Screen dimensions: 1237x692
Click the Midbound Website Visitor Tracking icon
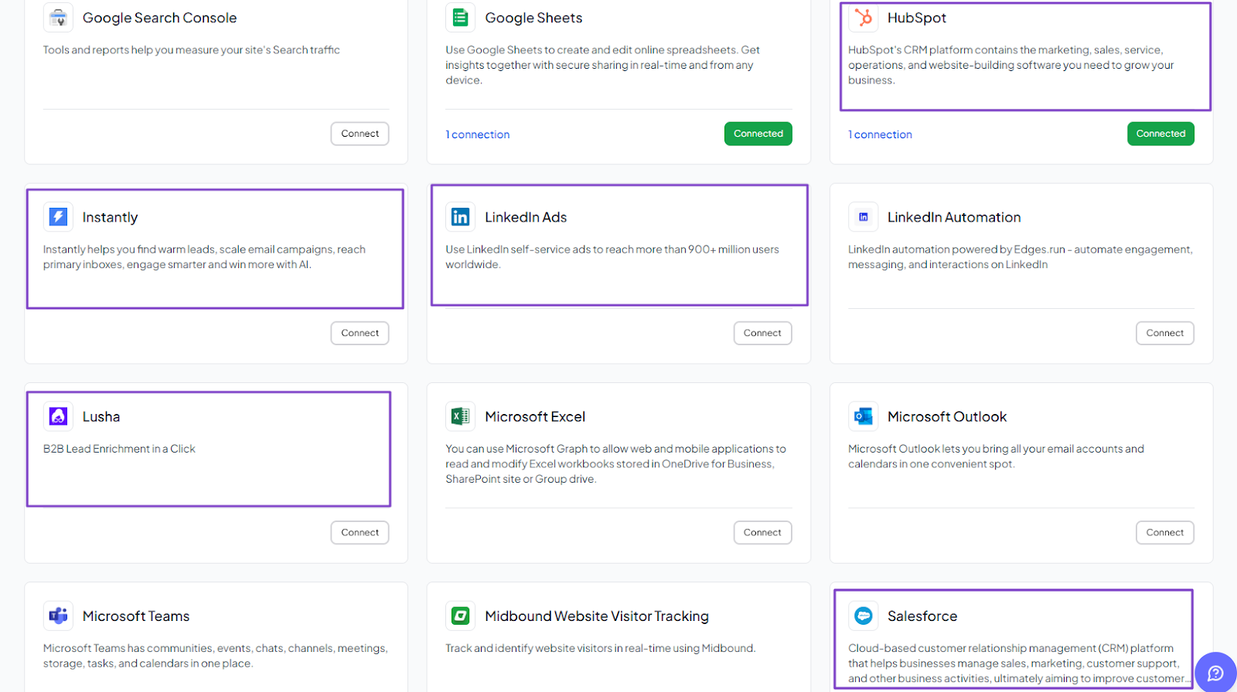tap(460, 616)
